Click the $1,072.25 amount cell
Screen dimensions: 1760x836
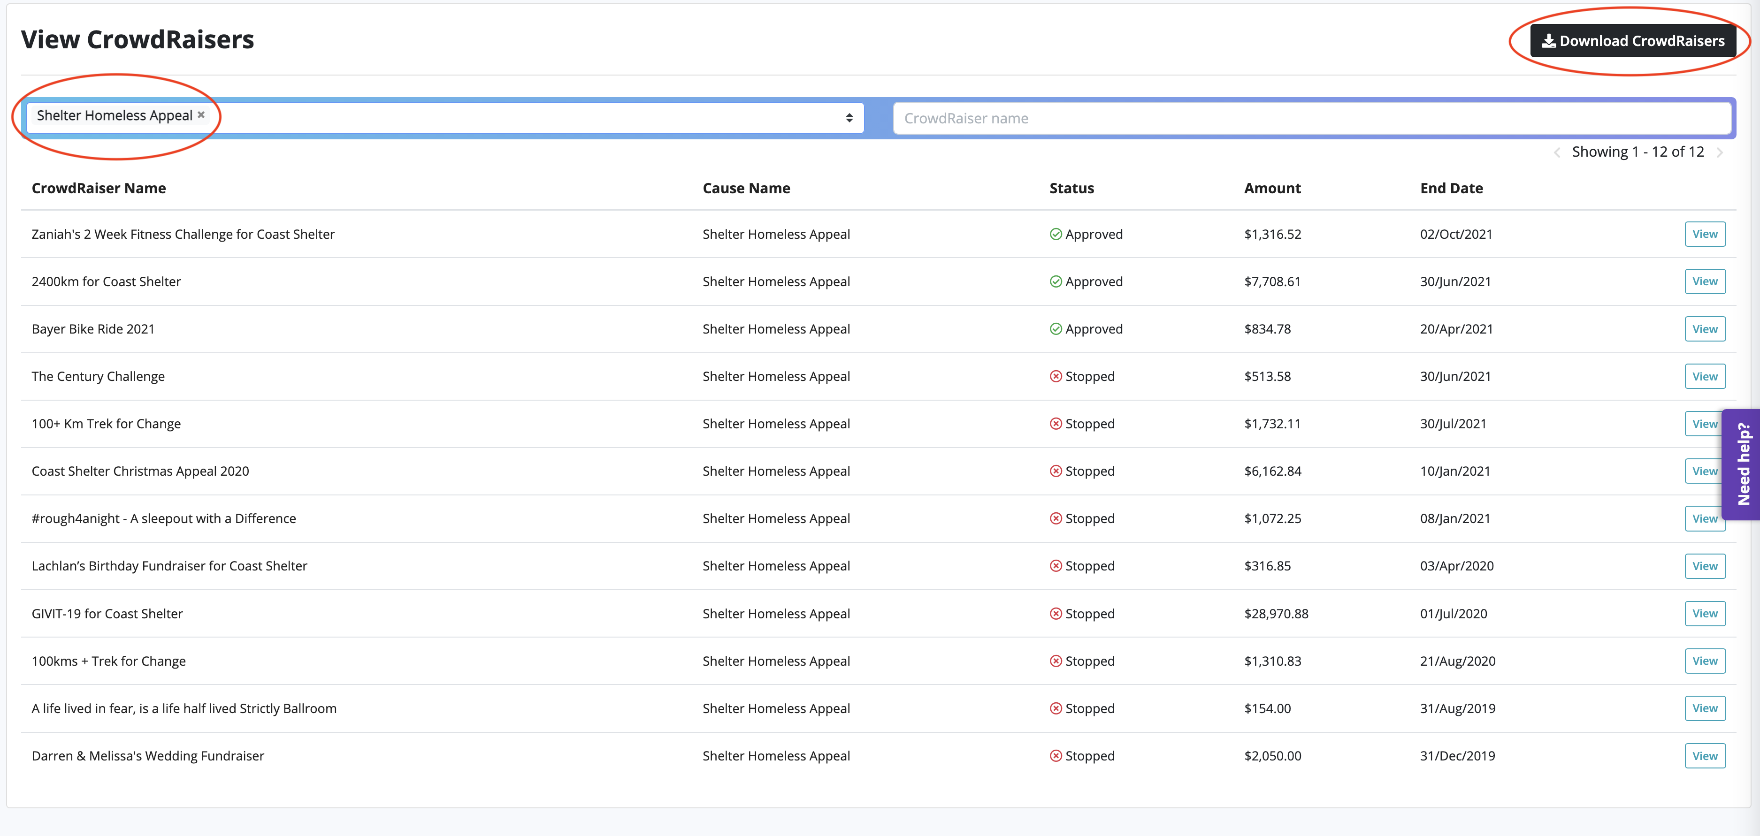[1272, 519]
